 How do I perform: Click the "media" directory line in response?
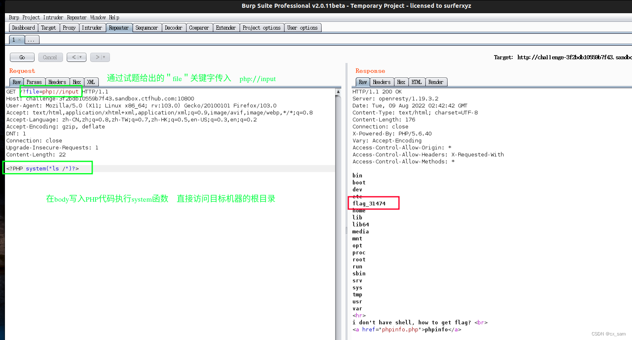[361, 232]
